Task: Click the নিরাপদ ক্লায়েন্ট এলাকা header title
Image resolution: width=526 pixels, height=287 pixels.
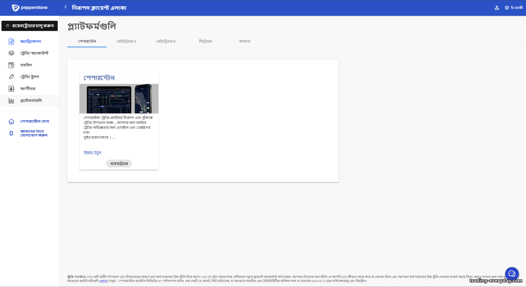Action: tap(99, 8)
